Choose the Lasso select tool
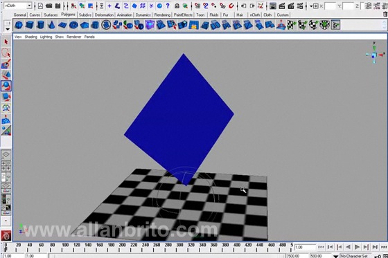The image size is (388, 258). pos(6,53)
